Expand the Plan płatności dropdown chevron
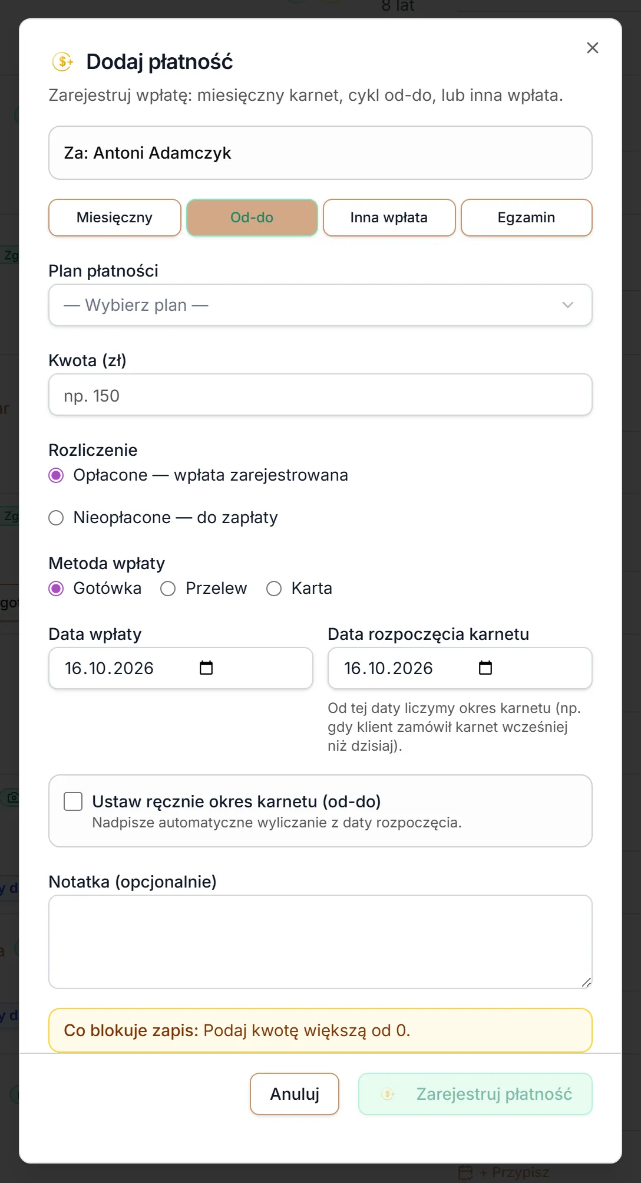The image size is (641, 1183). coord(568,305)
